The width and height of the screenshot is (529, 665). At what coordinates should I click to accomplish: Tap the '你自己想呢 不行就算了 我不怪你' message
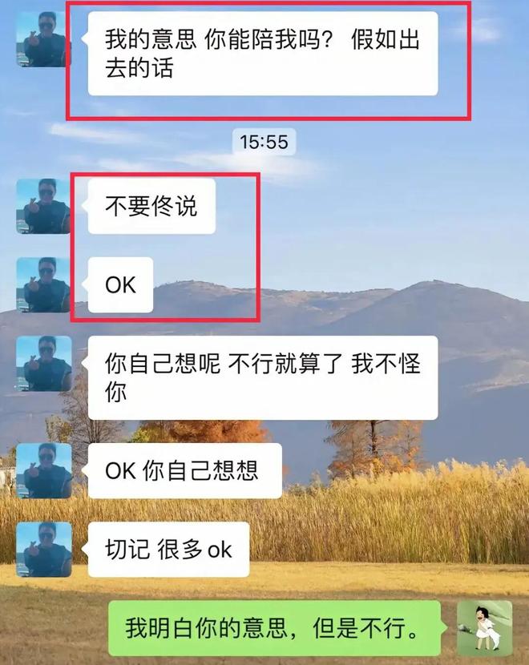tap(263, 378)
